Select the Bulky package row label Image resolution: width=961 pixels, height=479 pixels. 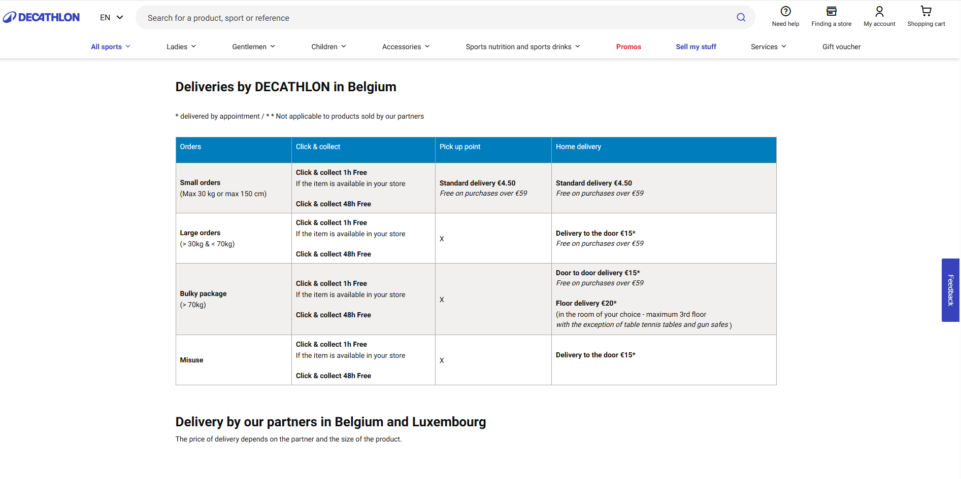(203, 293)
